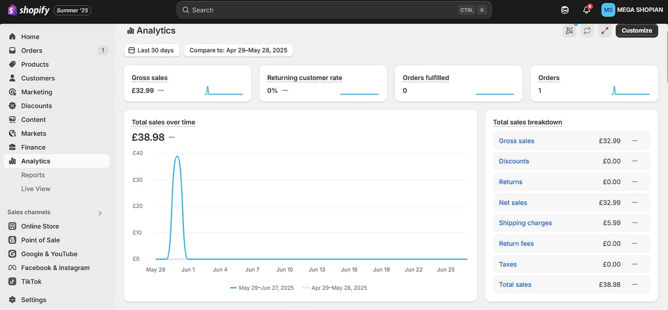Click the Gross sales sparkline chart
Image resolution: width=668 pixels, height=310 pixels.
pyautogui.click(x=224, y=90)
